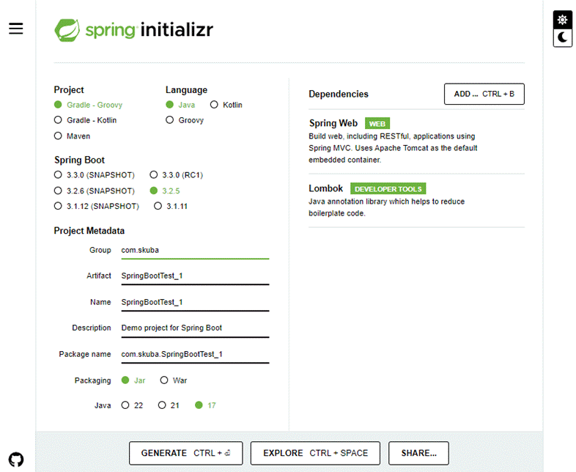Select Java version 17
This screenshot has height=472, width=576.
click(x=205, y=405)
